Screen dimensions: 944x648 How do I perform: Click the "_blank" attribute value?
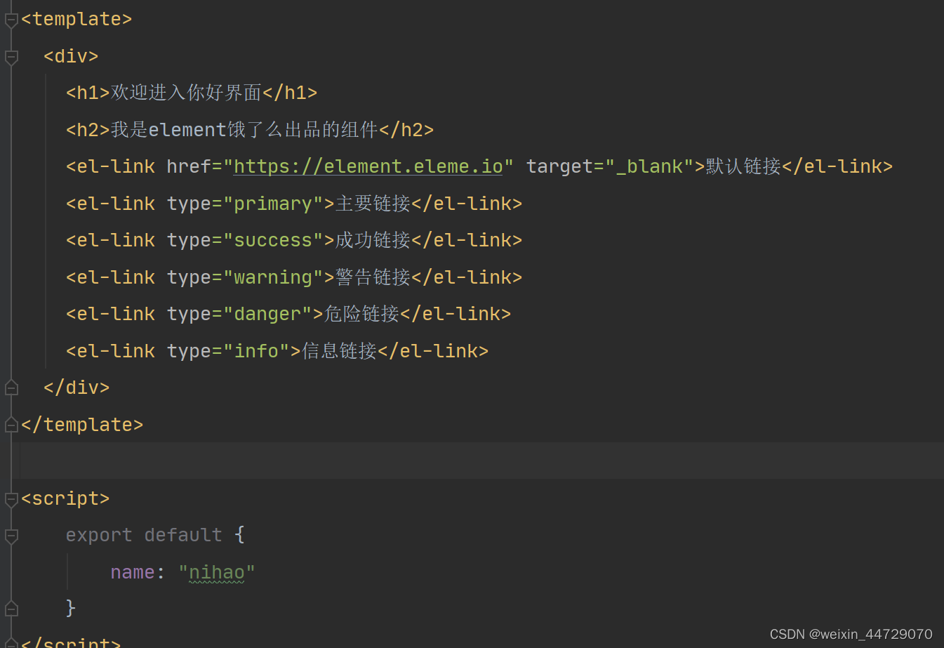pyautogui.click(x=649, y=166)
